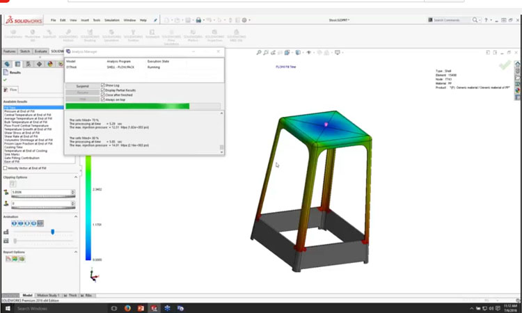The image size is (522, 313).
Task: Open the PropertyManager tab icon
Action: point(18,64)
